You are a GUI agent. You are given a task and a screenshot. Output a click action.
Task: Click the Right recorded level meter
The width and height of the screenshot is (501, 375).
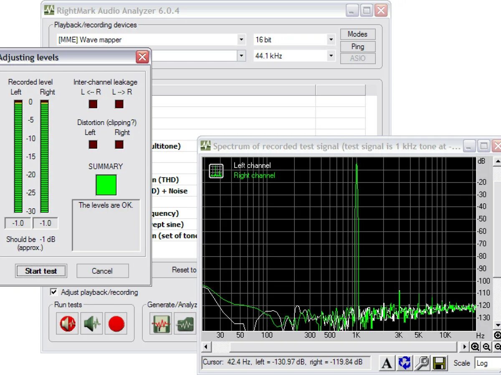pyautogui.click(x=44, y=156)
